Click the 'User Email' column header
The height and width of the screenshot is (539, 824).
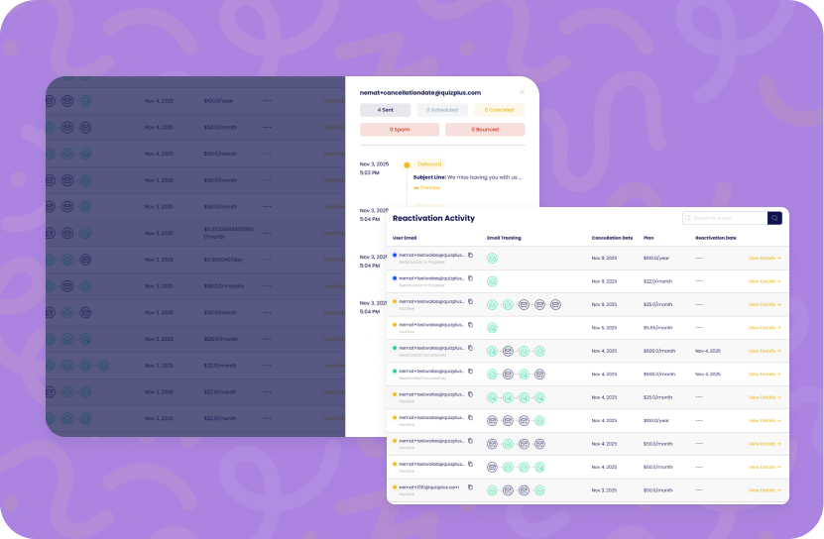tap(405, 238)
